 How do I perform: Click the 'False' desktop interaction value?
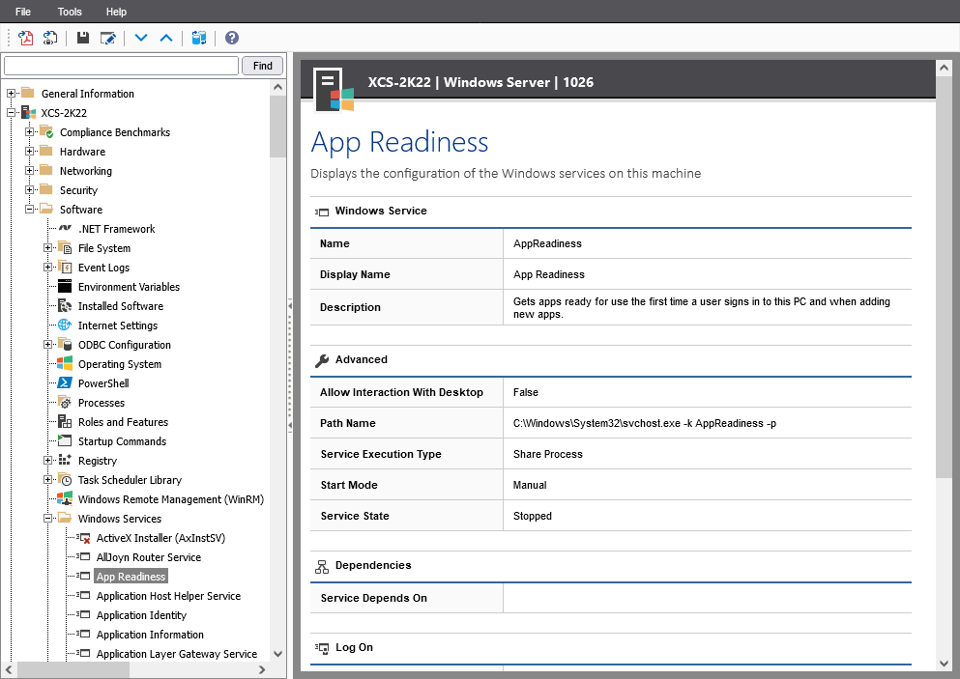pos(525,393)
